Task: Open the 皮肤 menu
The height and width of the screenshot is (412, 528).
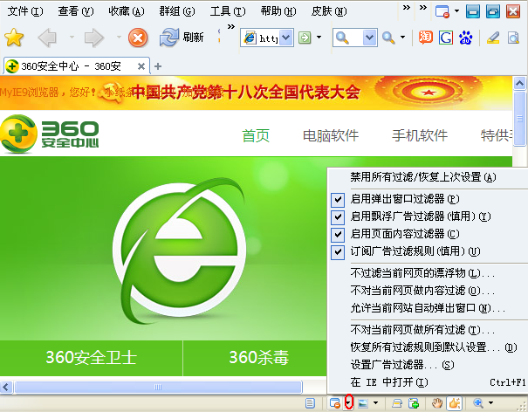Action: [329, 11]
